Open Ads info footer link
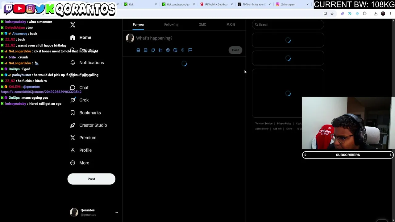The width and height of the screenshot is (395, 222). pyautogui.click(x=277, y=129)
